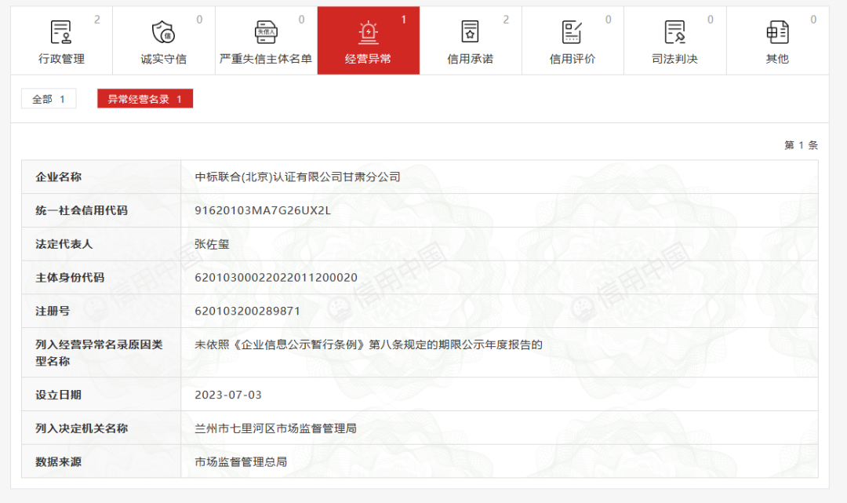Open the 信用承诺 tab label
847x503 pixels.
tap(470, 59)
